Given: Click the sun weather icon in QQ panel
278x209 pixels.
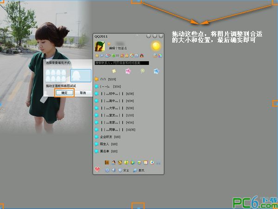Looking at the screenshot, I should (155, 45).
